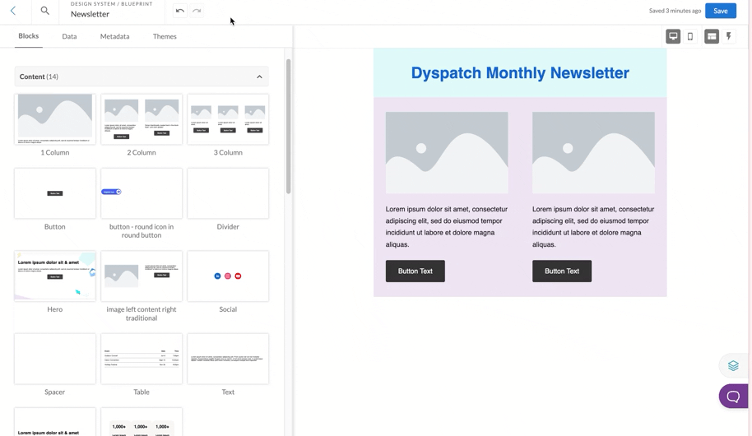The height and width of the screenshot is (436, 752).
Task: Open search with the magnifier icon
Action: coord(44,11)
